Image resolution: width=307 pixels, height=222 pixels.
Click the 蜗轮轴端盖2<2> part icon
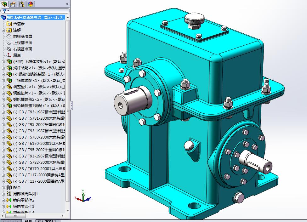pyautogui.click(x=9, y=100)
